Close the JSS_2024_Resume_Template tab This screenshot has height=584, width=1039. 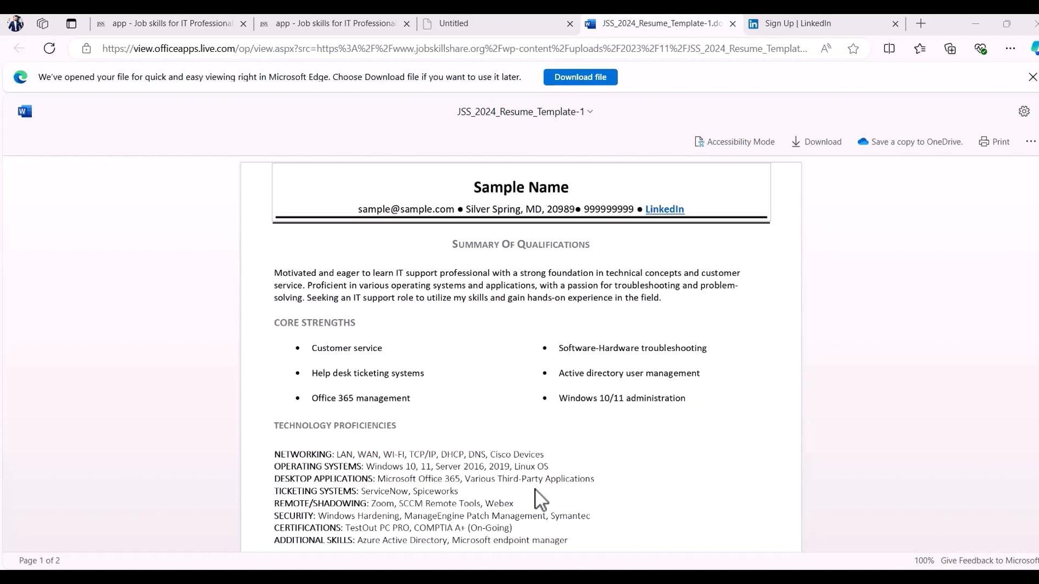point(733,24)
